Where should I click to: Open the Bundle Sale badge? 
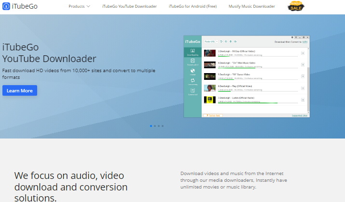pyautogui.click(x=296, y=6)
